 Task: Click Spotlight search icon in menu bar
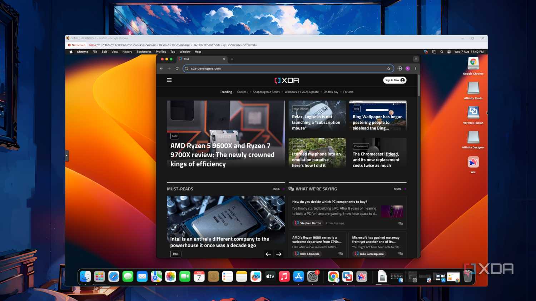click(x=442, y=52)
